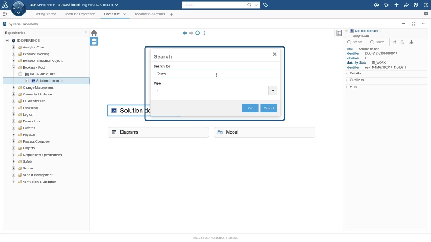Click the top bar search magnifier
Viewport: 431px width, 242px height.
tap(249, 5)
